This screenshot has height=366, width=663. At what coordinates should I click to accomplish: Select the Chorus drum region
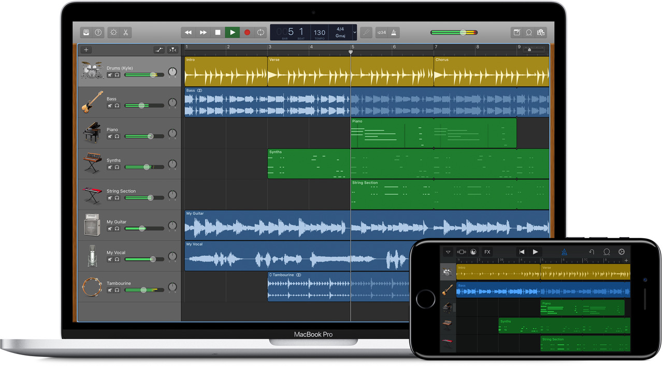[x=492, y=71]
